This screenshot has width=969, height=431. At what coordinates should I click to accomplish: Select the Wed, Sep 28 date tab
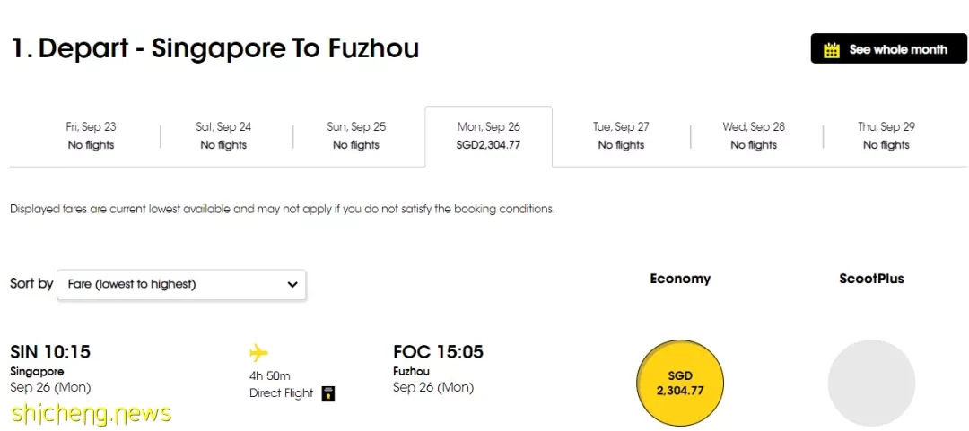(x=754, y=136)
